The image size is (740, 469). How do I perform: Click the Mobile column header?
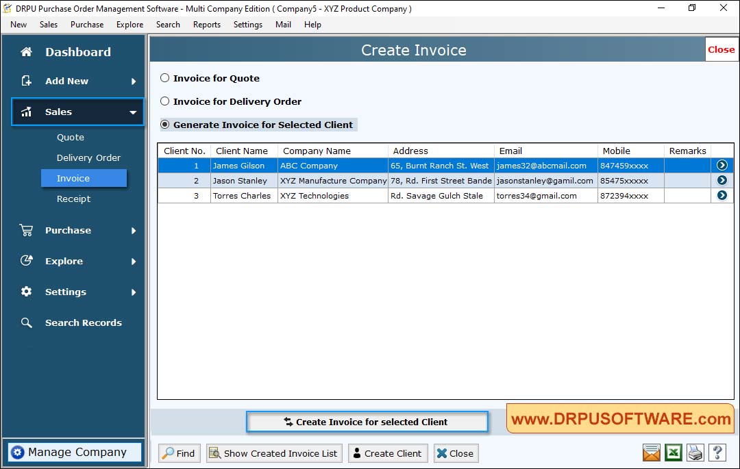(631, 151)
